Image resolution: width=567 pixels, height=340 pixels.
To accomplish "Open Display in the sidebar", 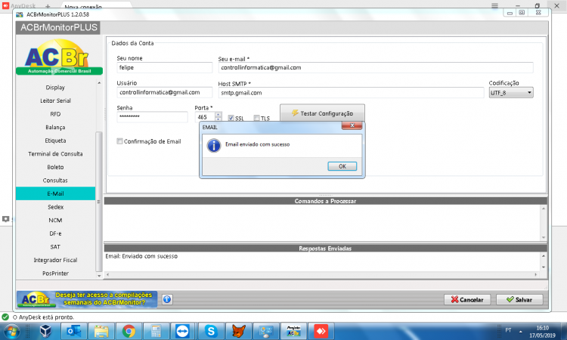I will point(55,88).
